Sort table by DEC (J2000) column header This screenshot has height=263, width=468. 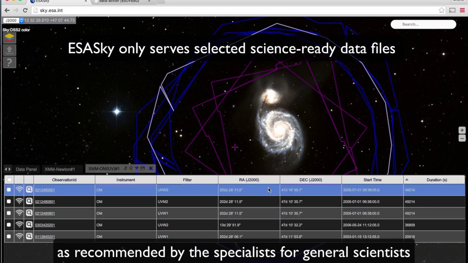coord(311,180)
